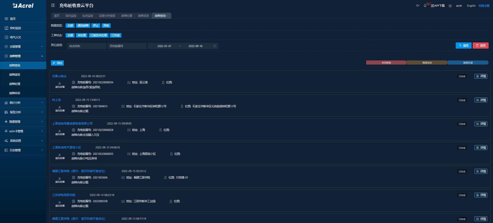
Task: Switch to the 站点监控 tab
Action: coord(87,16)
